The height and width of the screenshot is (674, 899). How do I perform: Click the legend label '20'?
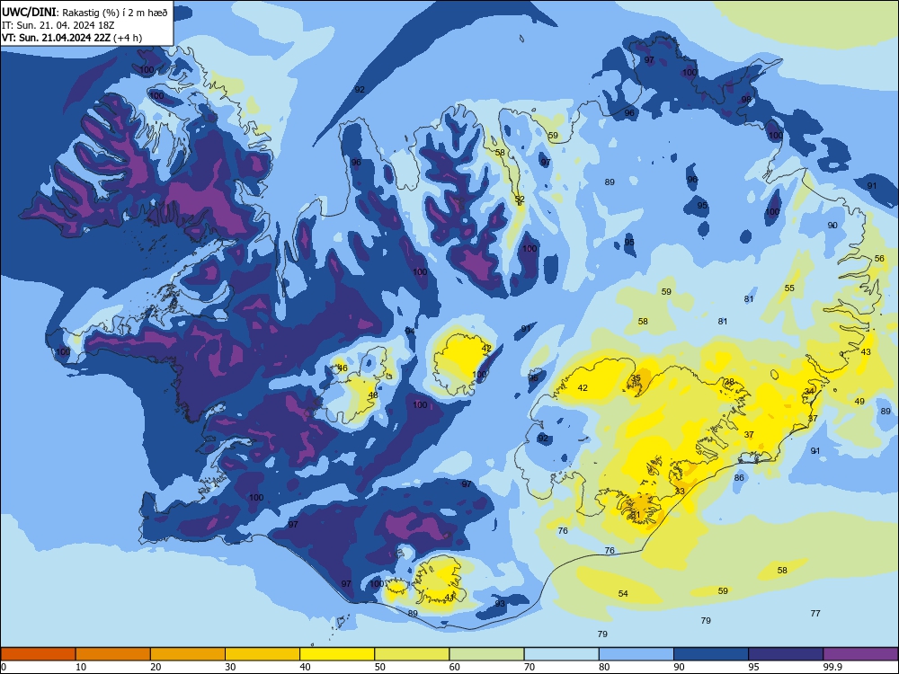[156, 667]
